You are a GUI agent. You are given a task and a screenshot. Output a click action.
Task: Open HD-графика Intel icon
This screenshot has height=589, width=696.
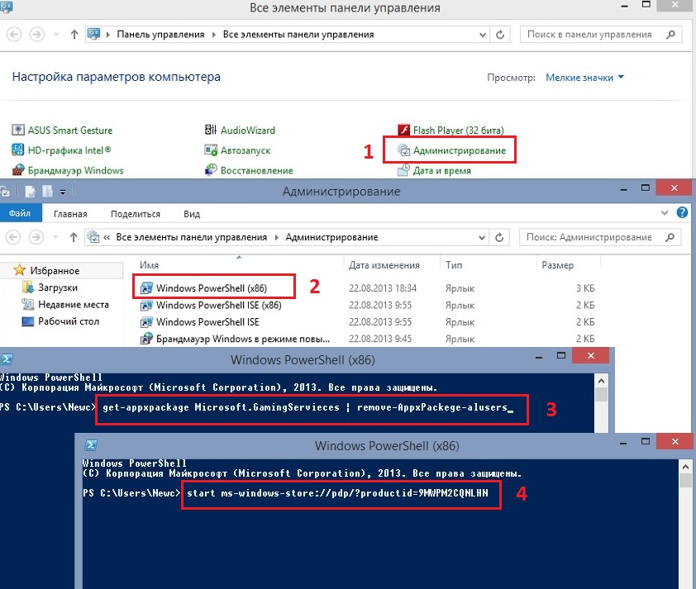(17, 150)
